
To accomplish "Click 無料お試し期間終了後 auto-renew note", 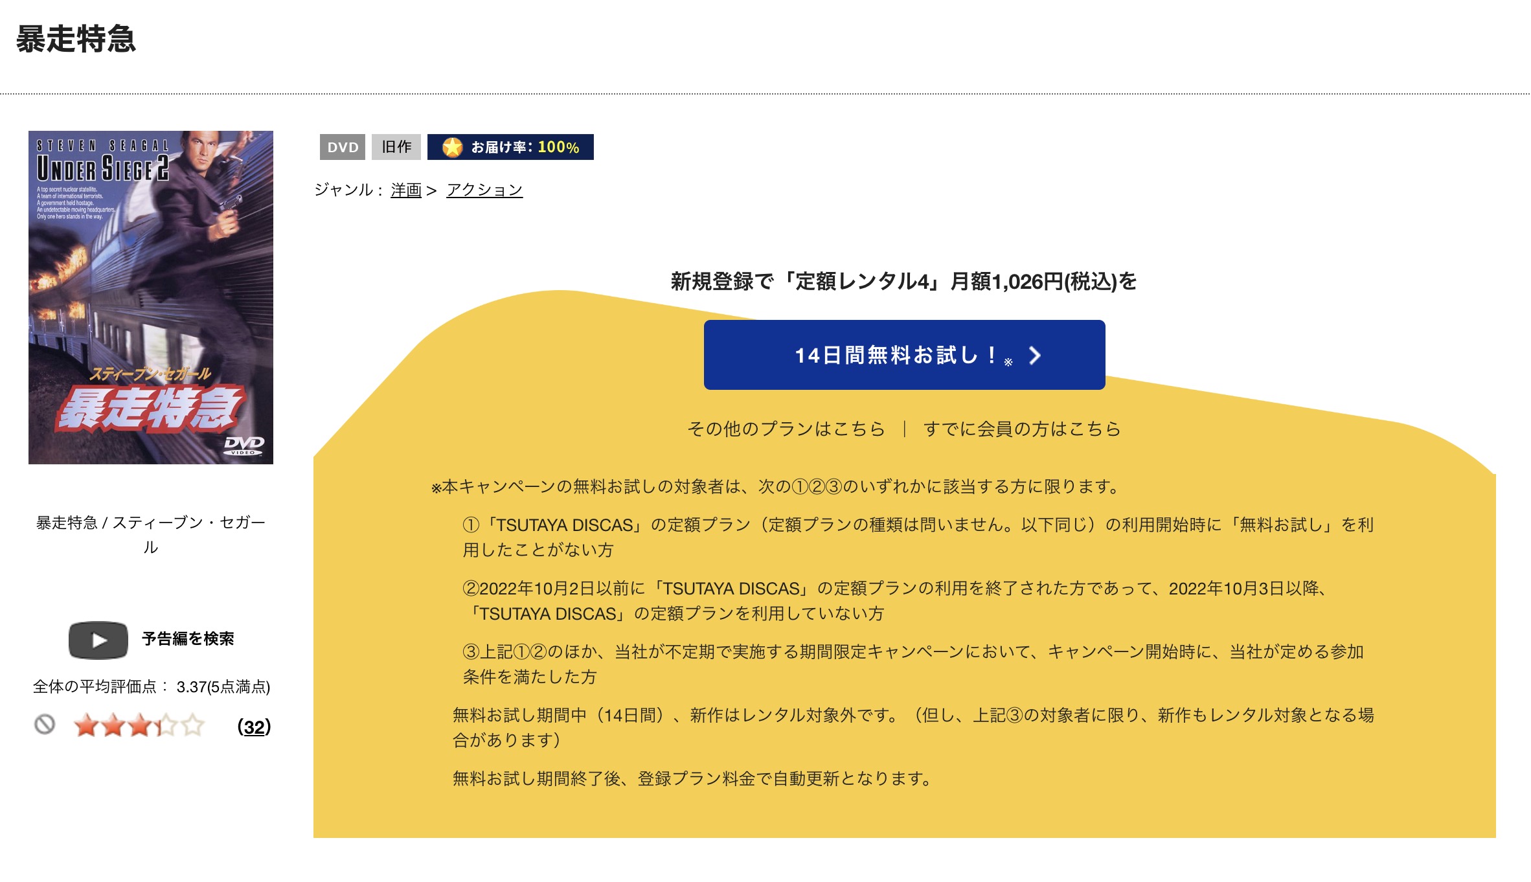I will (692, 778).
